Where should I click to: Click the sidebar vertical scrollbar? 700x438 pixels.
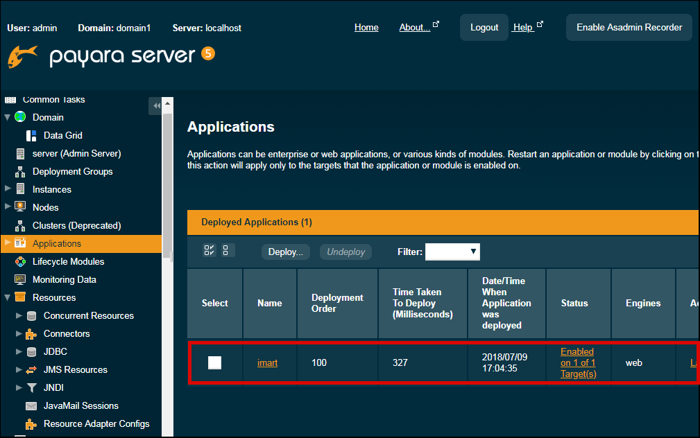coord(167,187)
